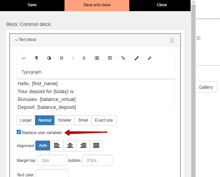Viewport: 220px width, 177px height.
Task: Select Small text size
Action: coord(83,120)
